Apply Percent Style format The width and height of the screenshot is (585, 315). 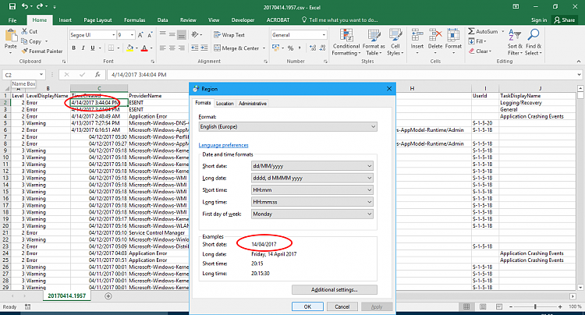290,48
